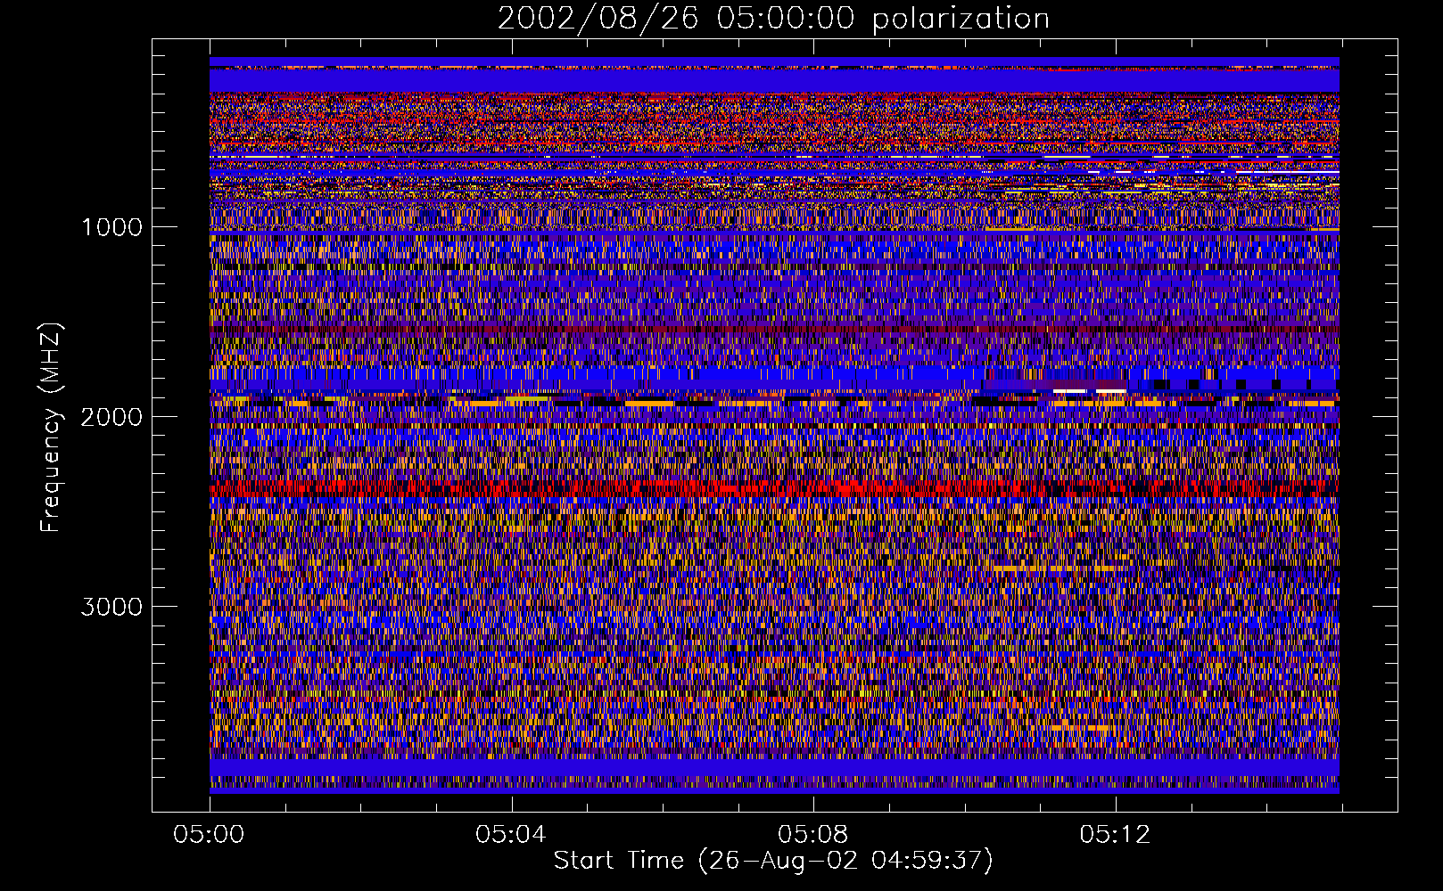The height and width of the screenshot is (891, 1443).
Task: Click the solid blue band at the spectrogram bottom
Action: point(774,767)
